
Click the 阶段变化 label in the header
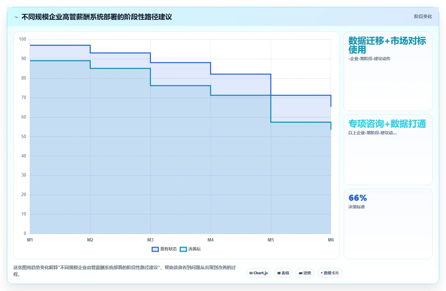(423, 16)
